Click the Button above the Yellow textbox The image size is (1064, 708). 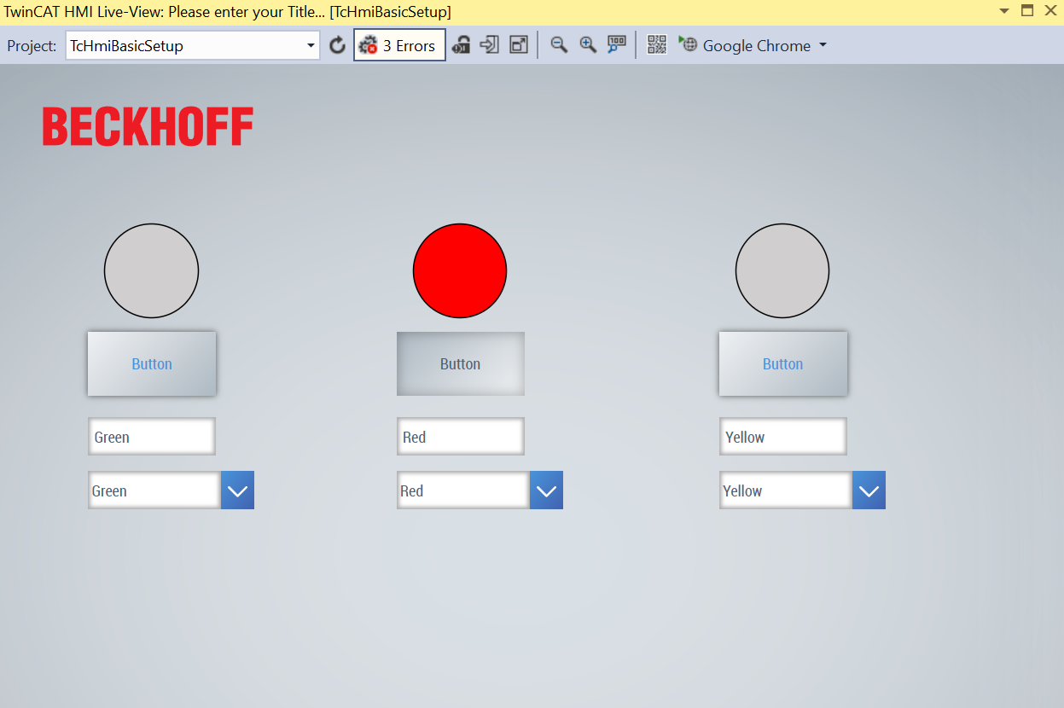pyautogui.click(x=783, y=364)
